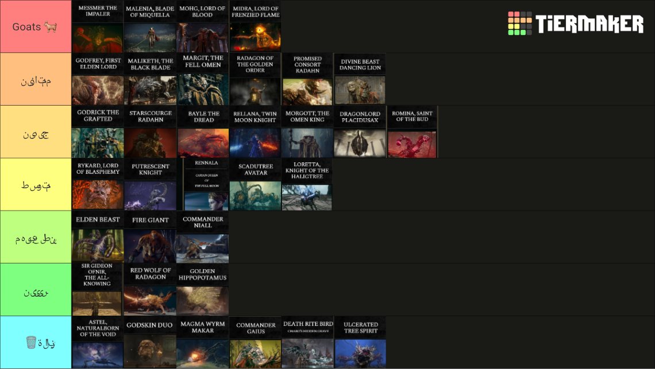The height and width of the screenshot is (369, 655).
Task: Click the Godfrey, First Elden Lord card
Action: click(98, 79)
